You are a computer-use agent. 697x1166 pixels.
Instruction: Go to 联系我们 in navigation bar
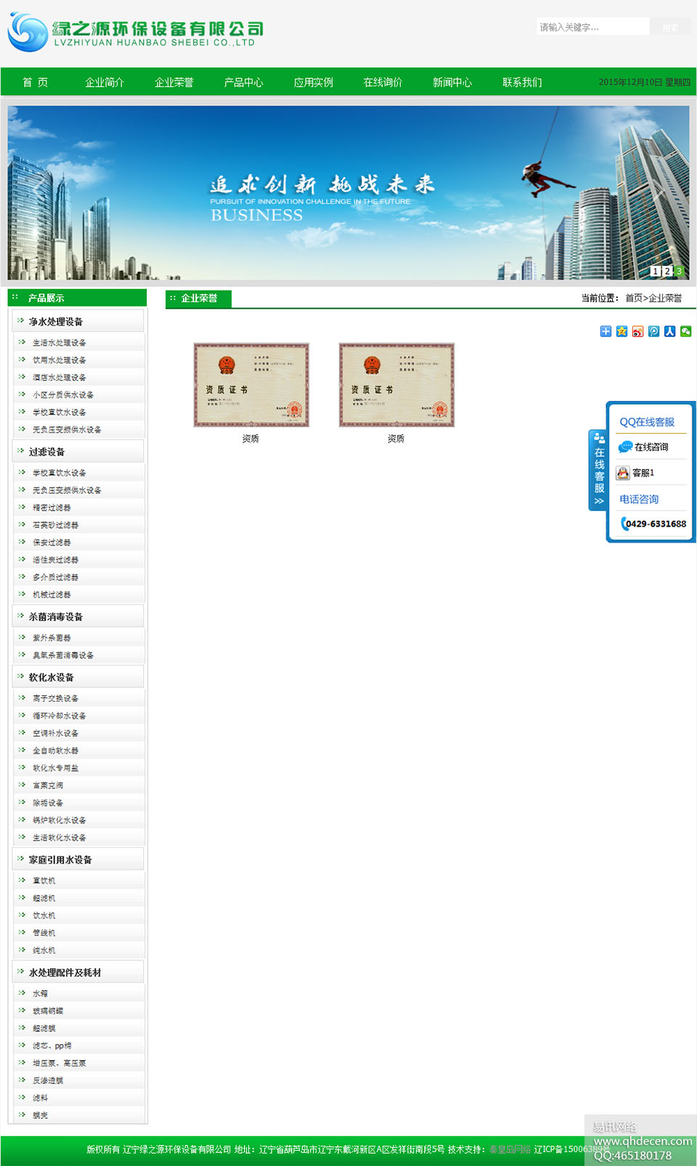click(522, 82)
